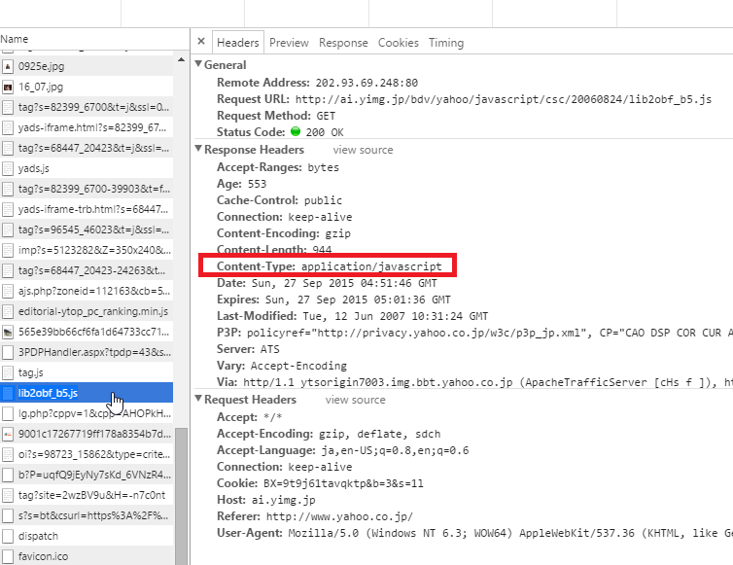Click the yads.js document icon
The image size is (733, 565).
[8, 168]
